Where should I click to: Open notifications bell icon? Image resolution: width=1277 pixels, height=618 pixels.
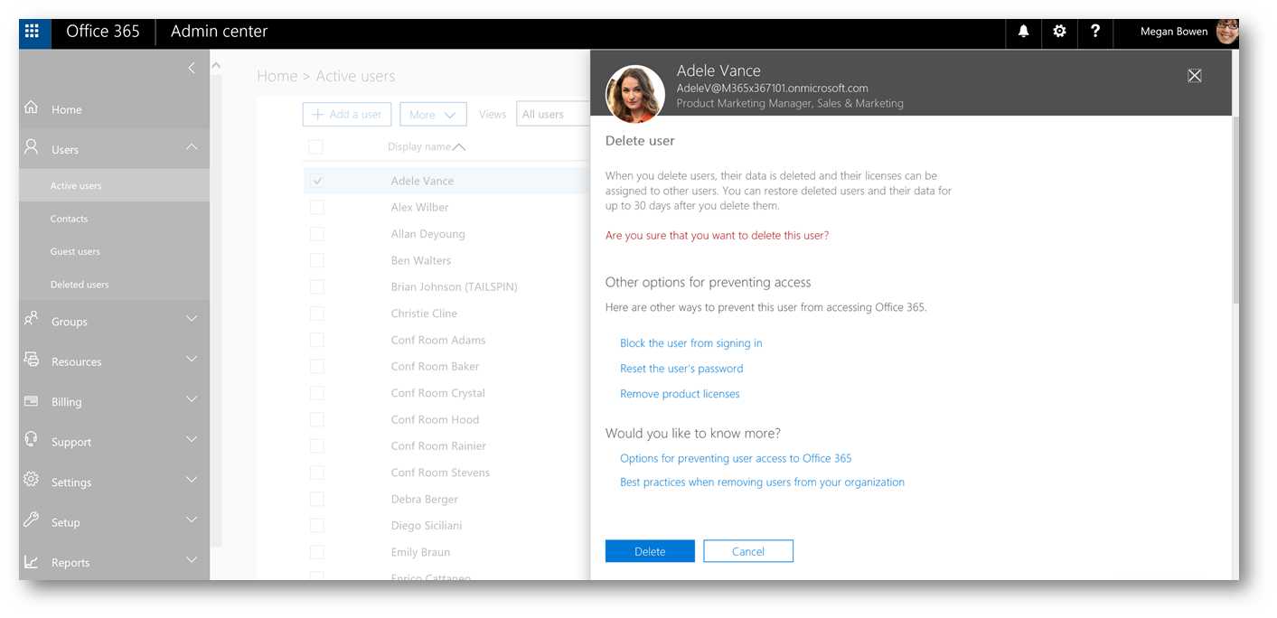(1023, 31)
